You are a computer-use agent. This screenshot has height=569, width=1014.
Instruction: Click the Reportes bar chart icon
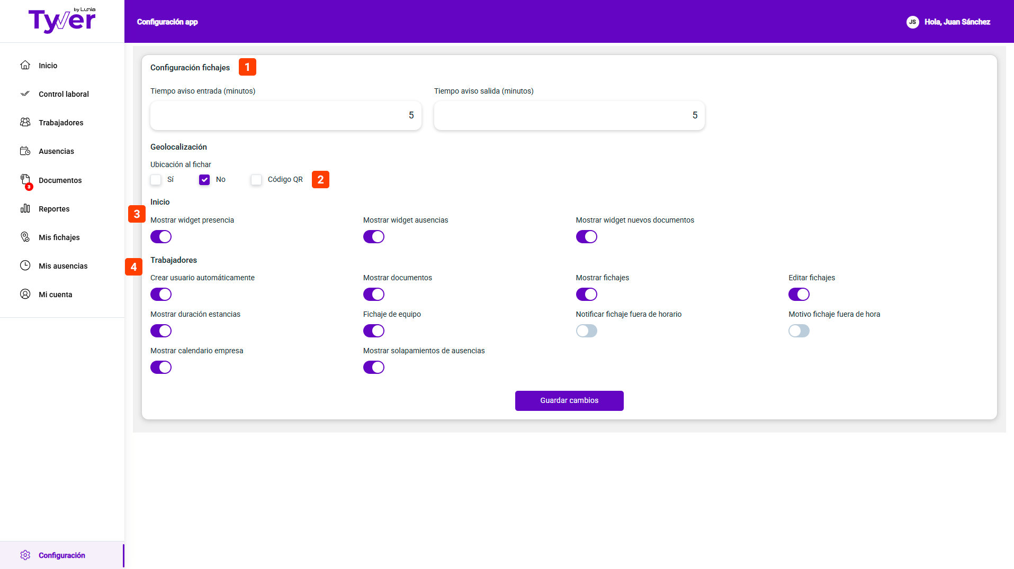[x=25, y=208]
